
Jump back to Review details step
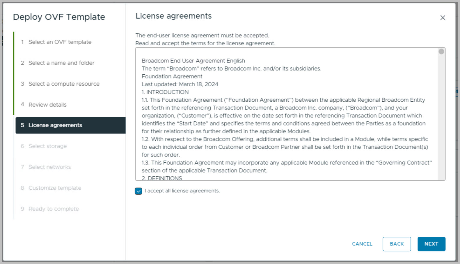click(47, 105)
